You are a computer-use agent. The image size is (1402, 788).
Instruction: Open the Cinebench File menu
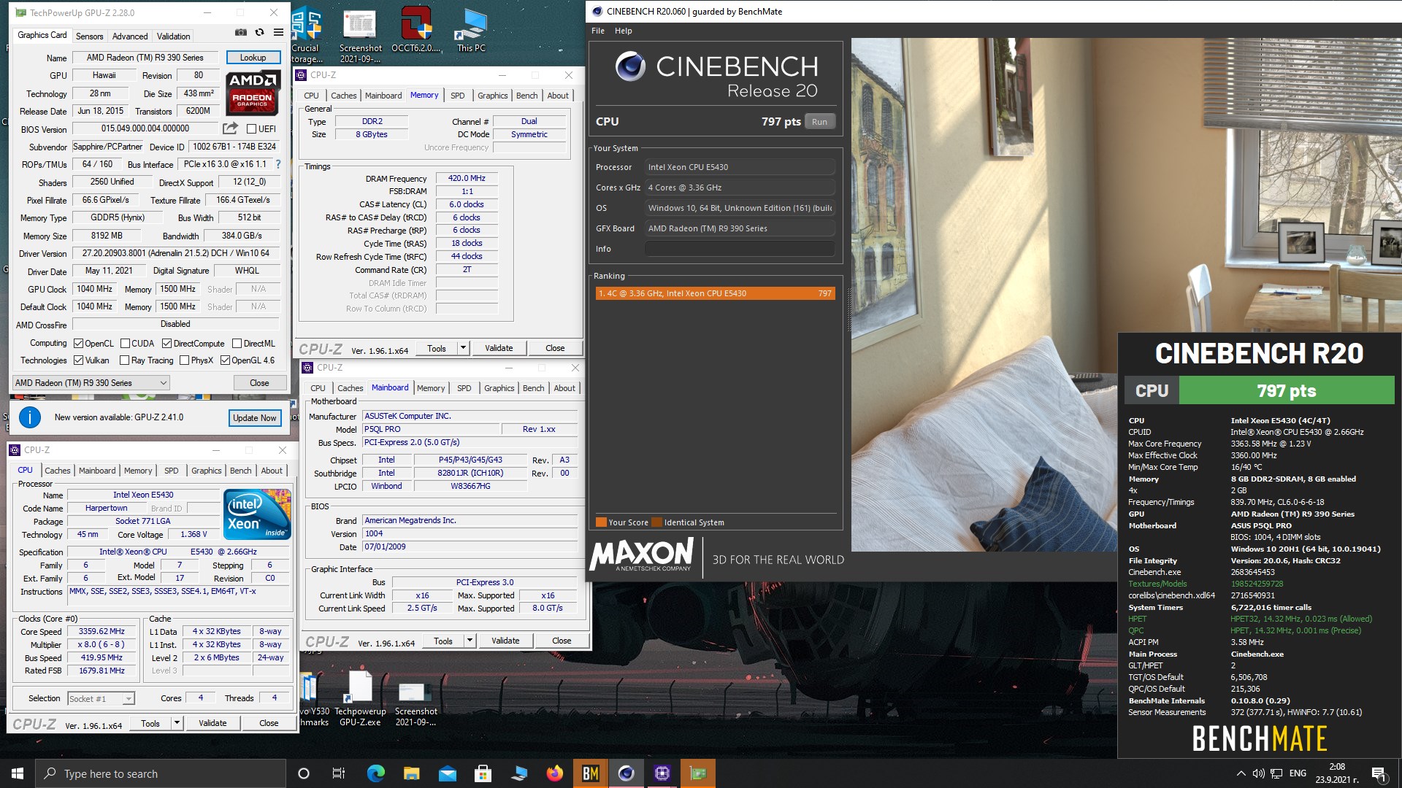[x=597, y=31]
